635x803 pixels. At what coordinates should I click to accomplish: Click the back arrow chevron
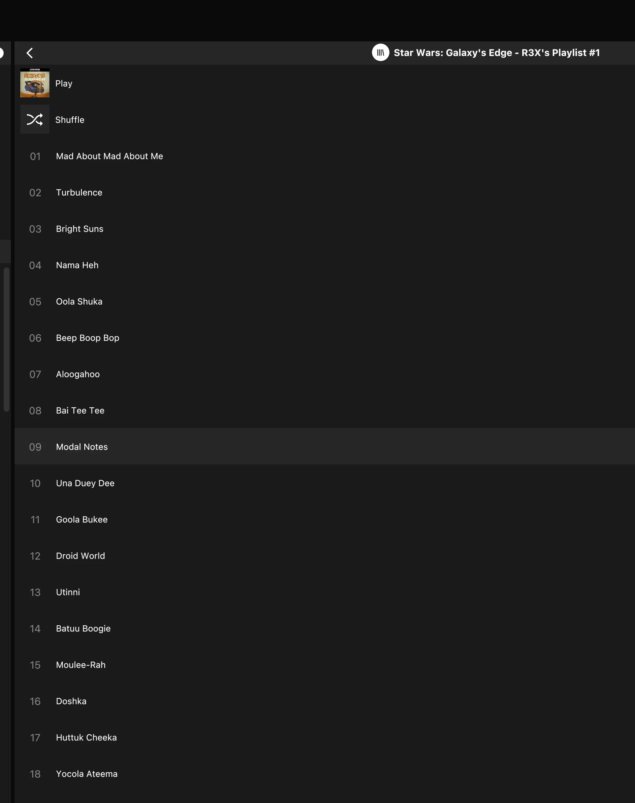30,53
